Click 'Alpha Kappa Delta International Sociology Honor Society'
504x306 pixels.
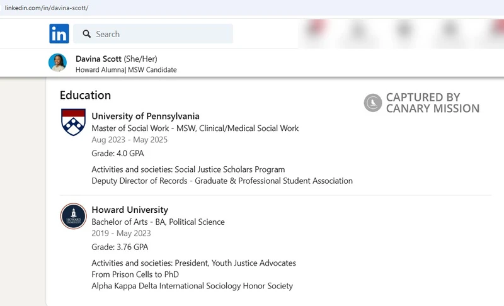(x=192, y=286)
